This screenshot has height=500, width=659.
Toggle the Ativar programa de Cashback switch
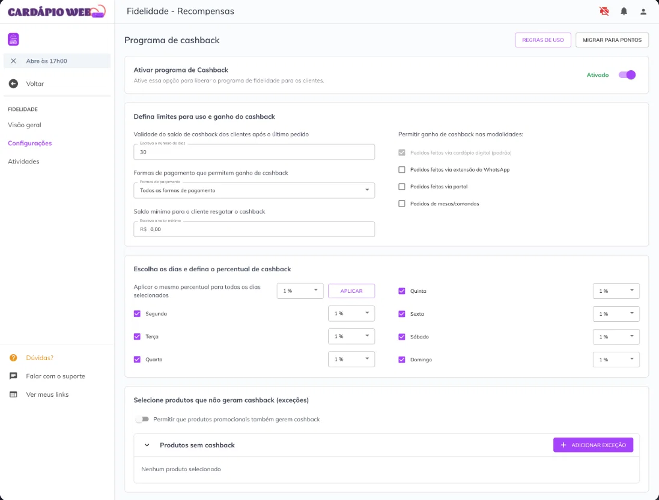tap(627, 74)
